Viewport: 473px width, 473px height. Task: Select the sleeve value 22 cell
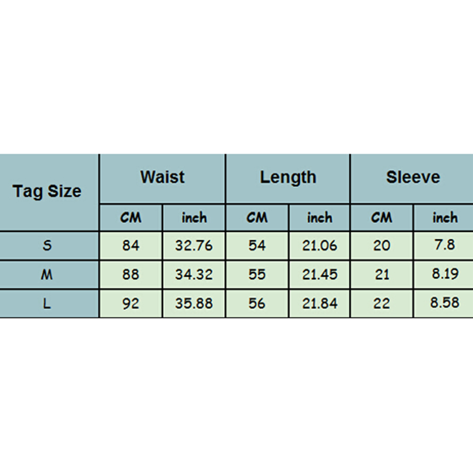(381, 303)
